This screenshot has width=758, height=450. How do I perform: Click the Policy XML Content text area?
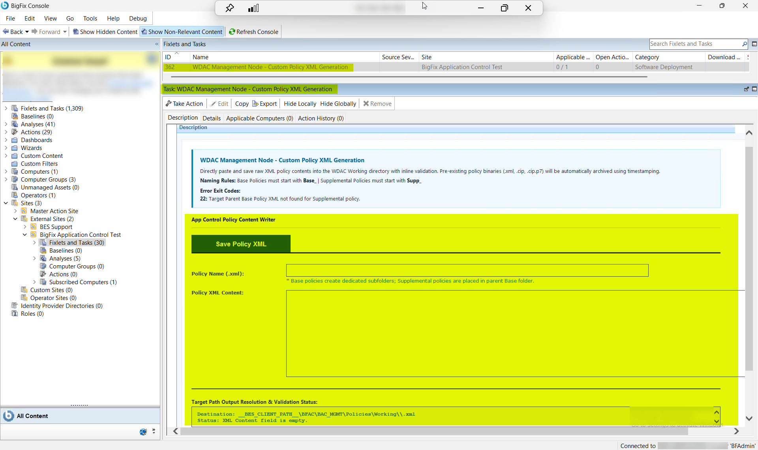click(x=515, y=334)
